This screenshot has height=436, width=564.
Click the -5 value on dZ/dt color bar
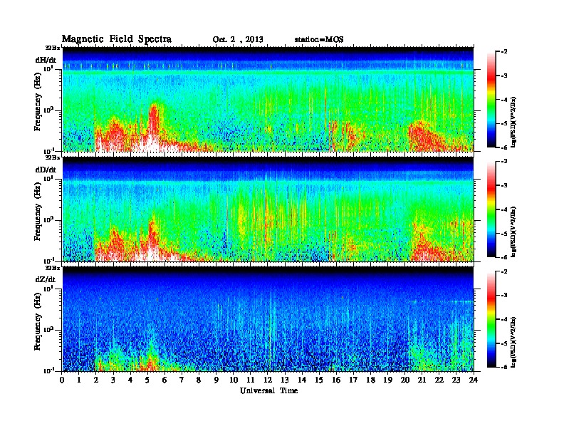504,343
